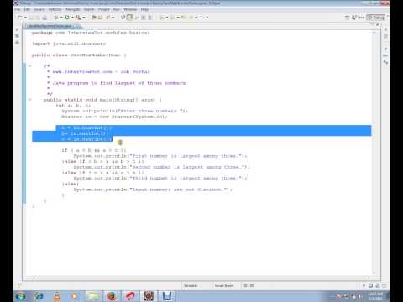Open the Help menu
Viewport: 403px width, 302px height.
pos(144,9)
